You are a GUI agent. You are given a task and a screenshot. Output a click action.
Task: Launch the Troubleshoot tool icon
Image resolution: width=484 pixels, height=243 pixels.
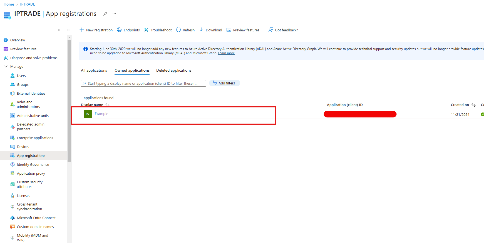[x=146, y=30]
